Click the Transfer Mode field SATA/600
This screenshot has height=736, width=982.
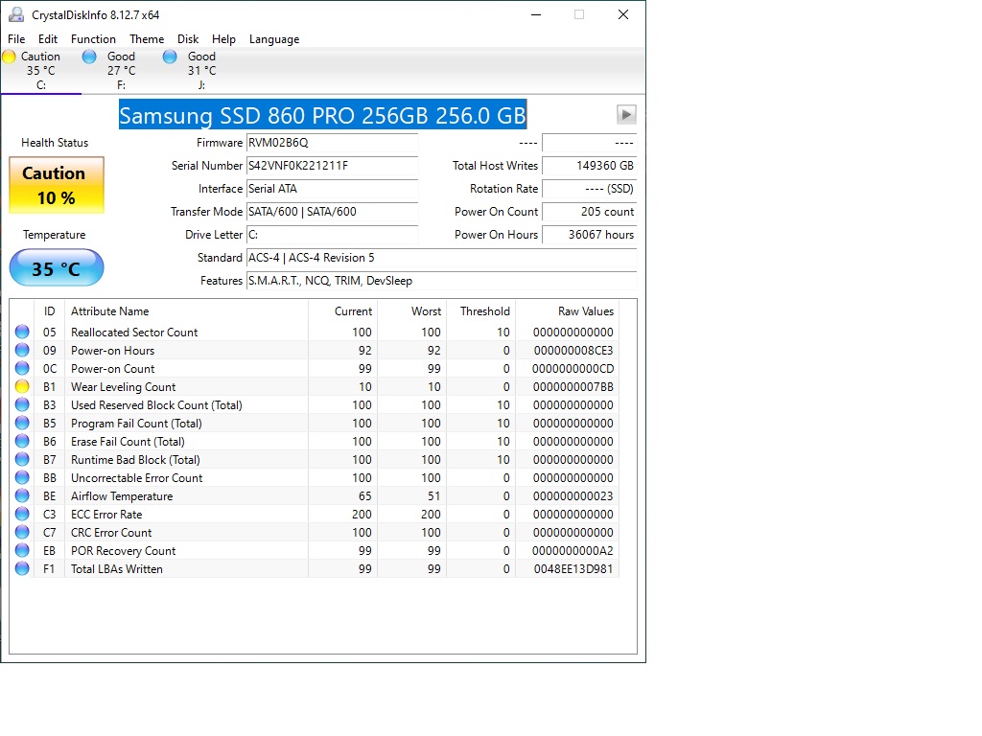(332, 212)
